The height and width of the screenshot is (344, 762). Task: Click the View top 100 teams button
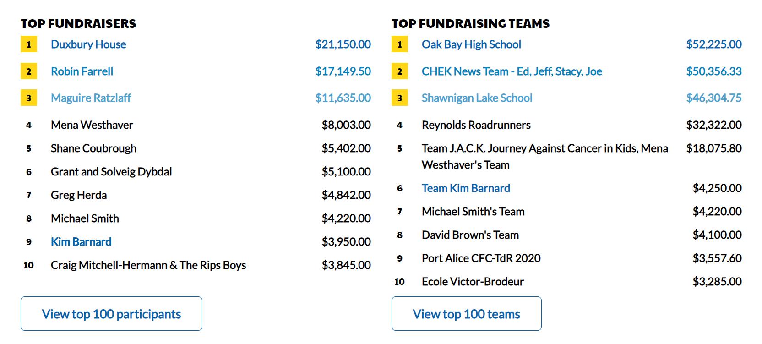point(466,314)
